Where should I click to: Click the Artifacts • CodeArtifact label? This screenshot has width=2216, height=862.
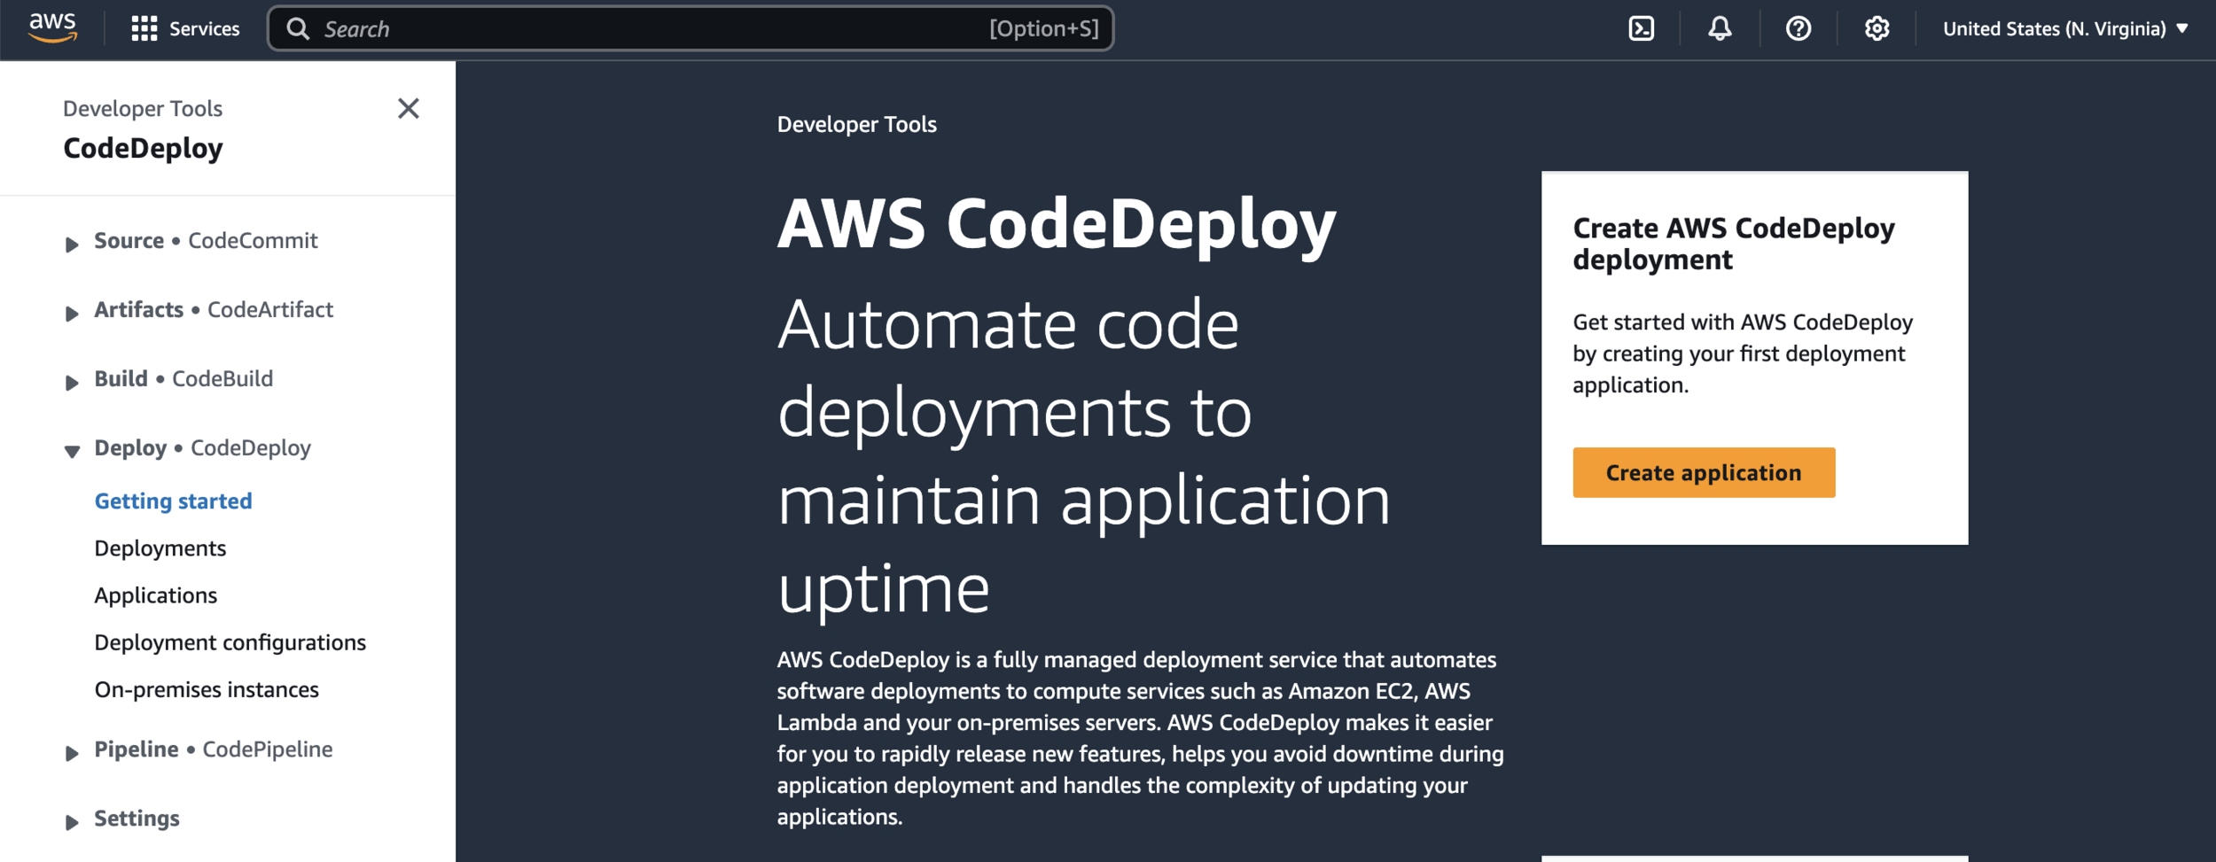[214, 309]
